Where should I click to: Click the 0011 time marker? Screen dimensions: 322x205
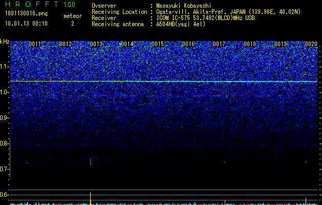(x=35, y=44)
